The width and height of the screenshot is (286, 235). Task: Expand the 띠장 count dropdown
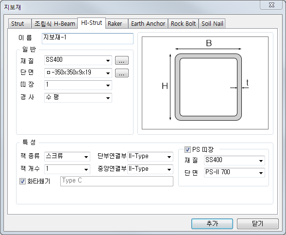click(78, 85)
